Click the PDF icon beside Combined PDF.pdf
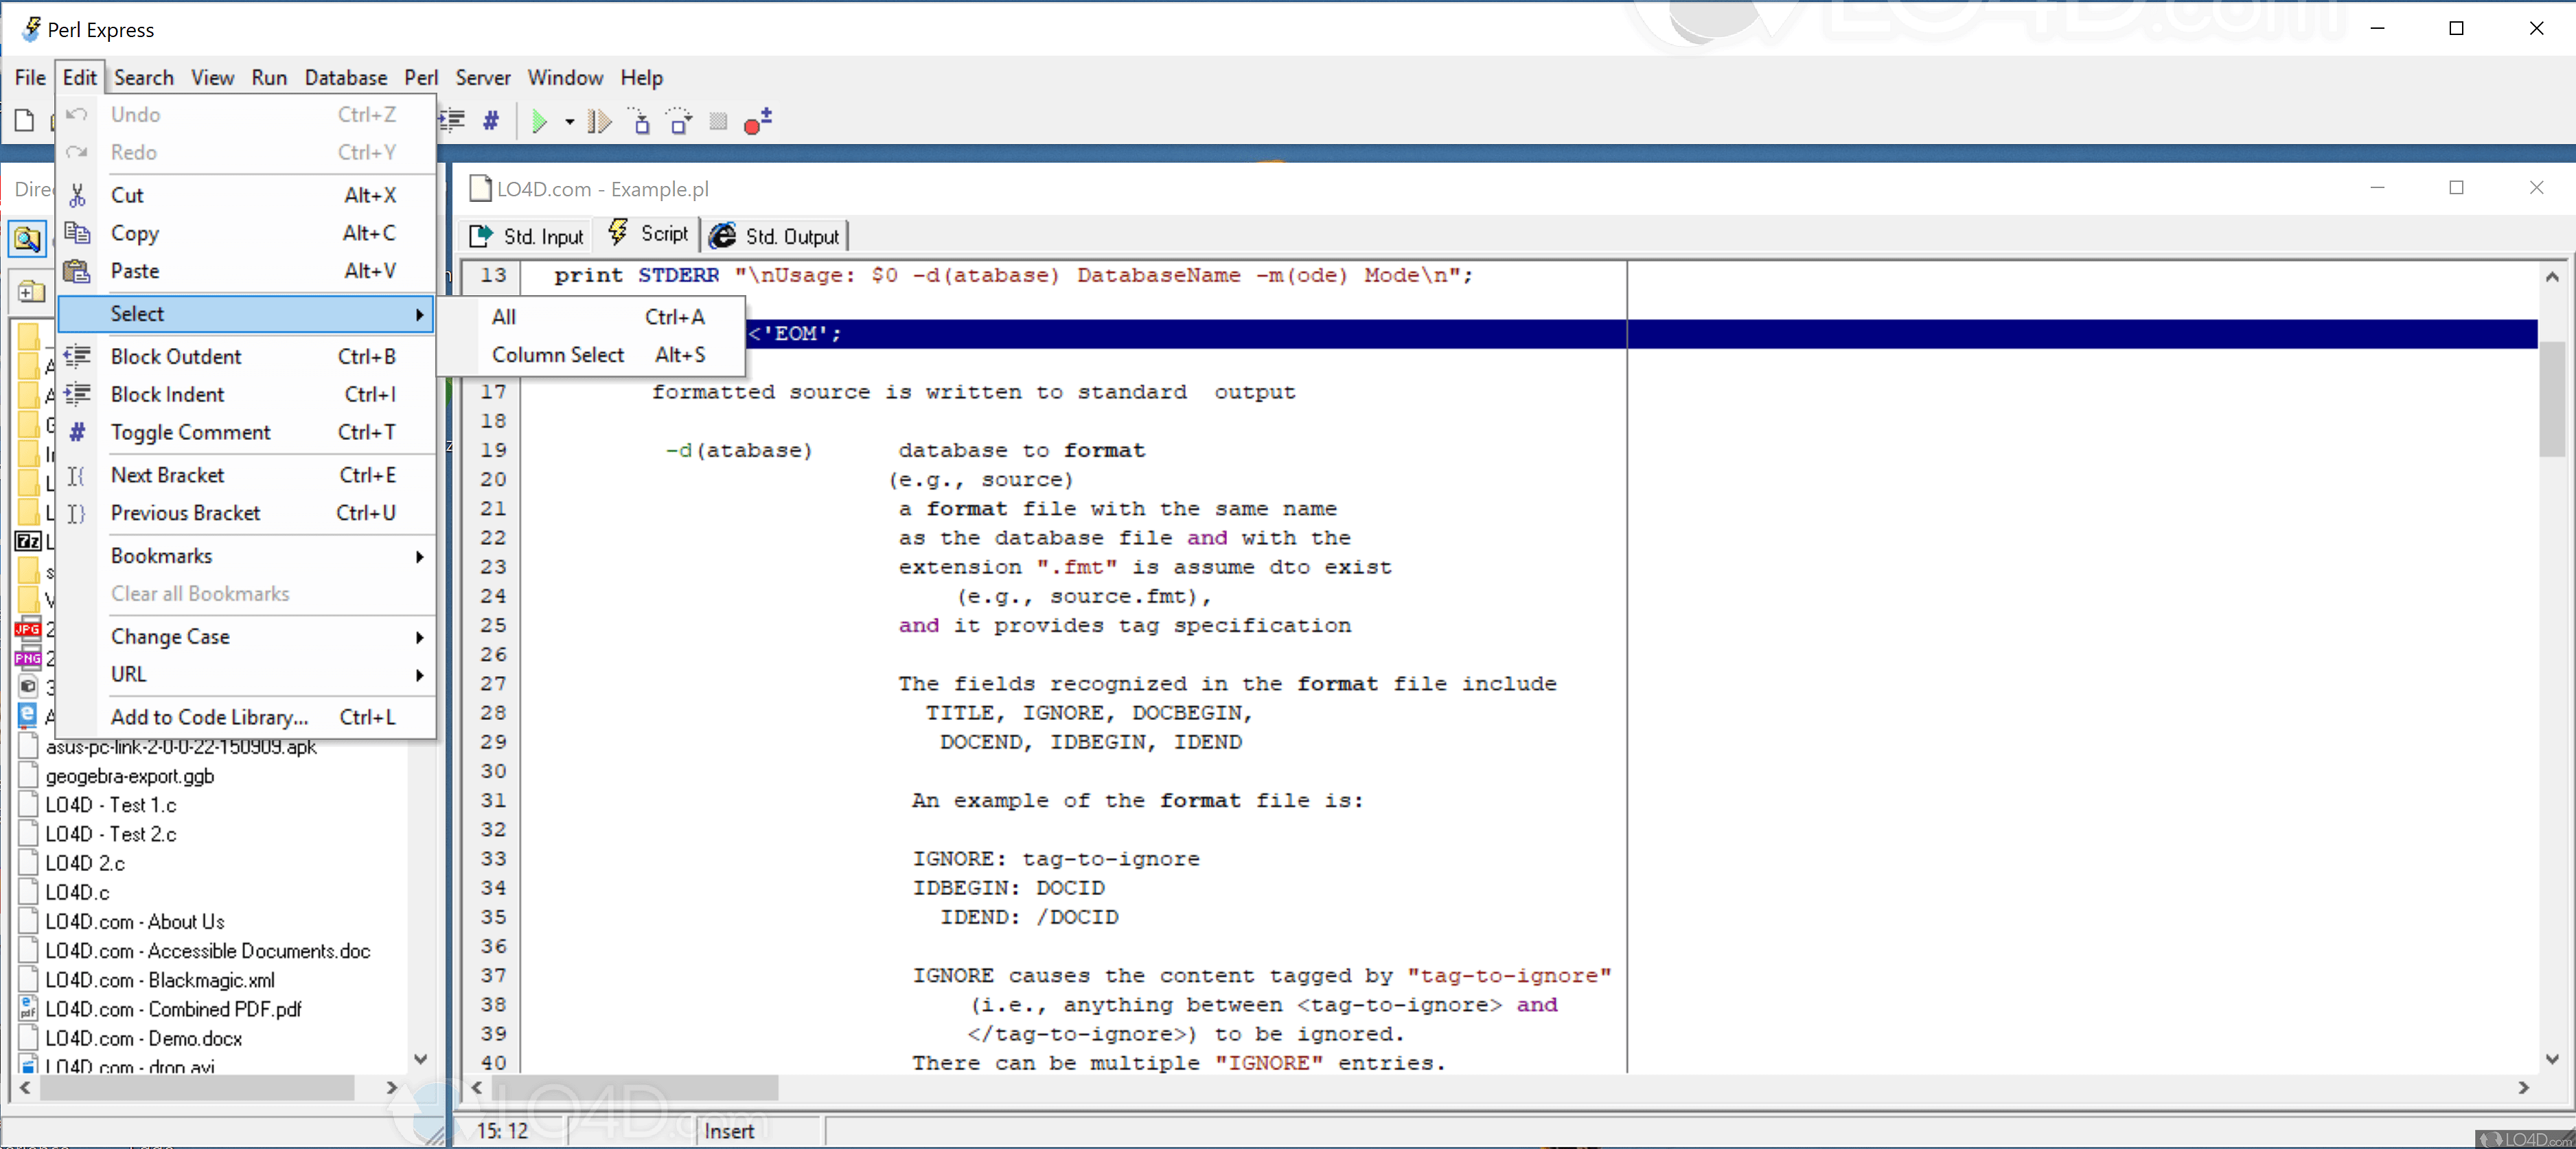The height and width of the screenshot is (1149, 2576). coord(27,1009)
